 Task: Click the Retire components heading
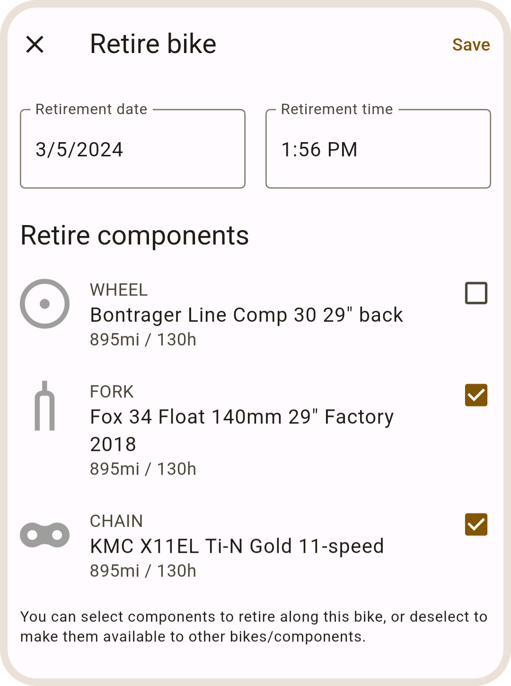click(134, 235)
